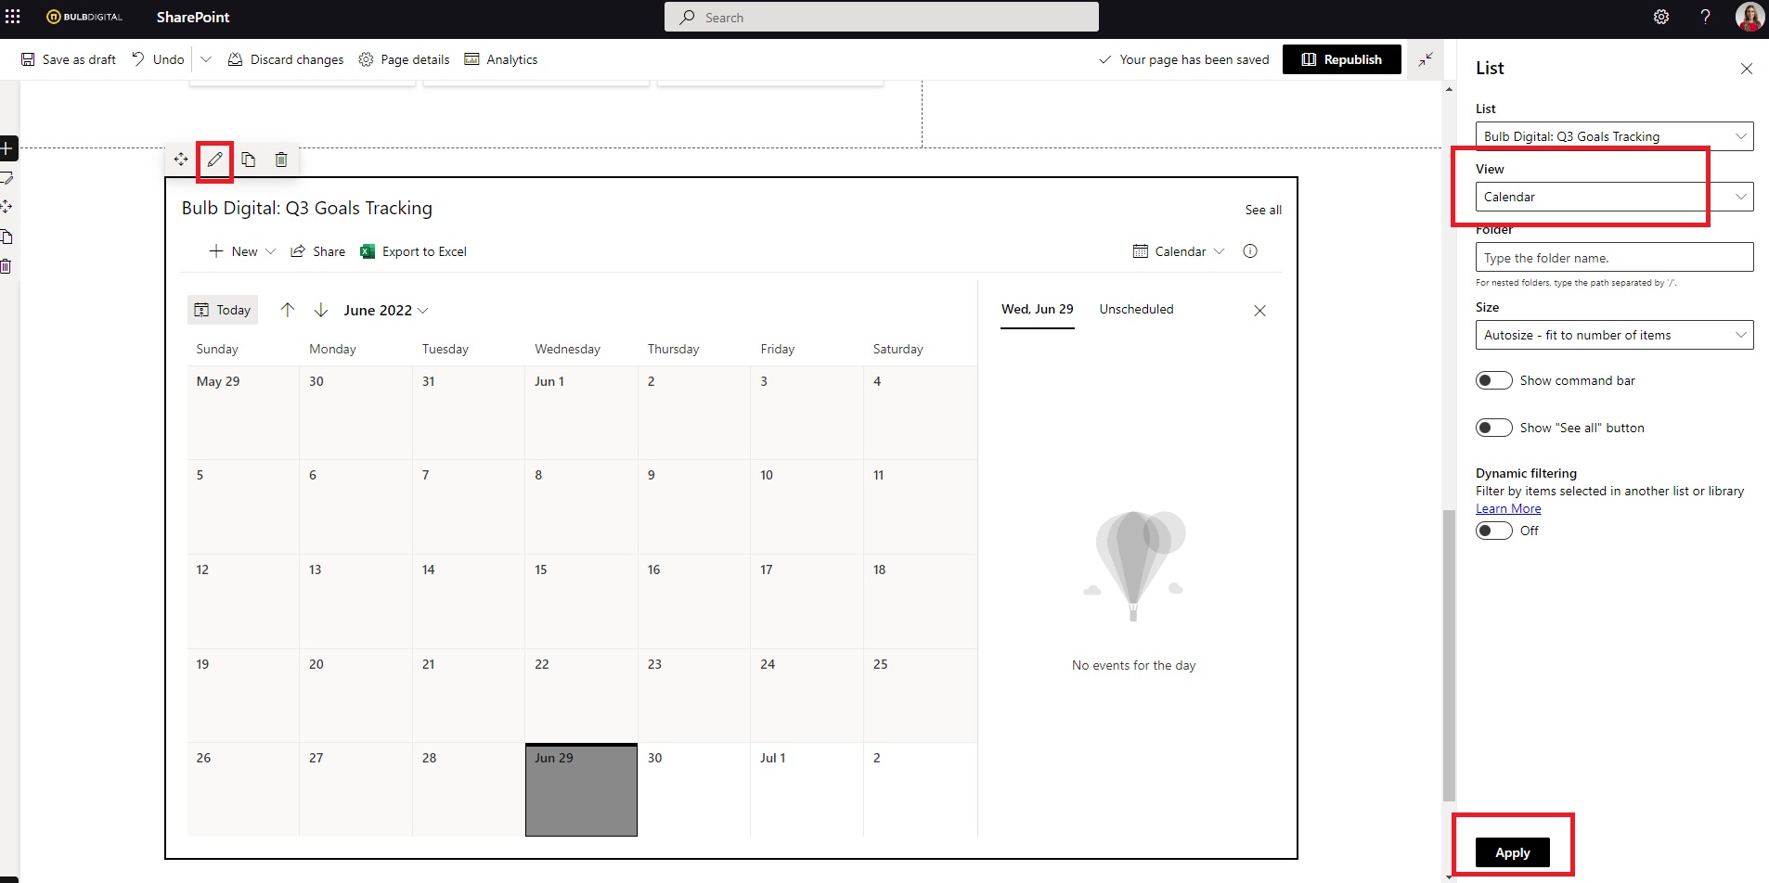Toggle Show command bar switch
This screenshot has height=883, width=1769.
pyautogui.click(x=1493, y=380)
